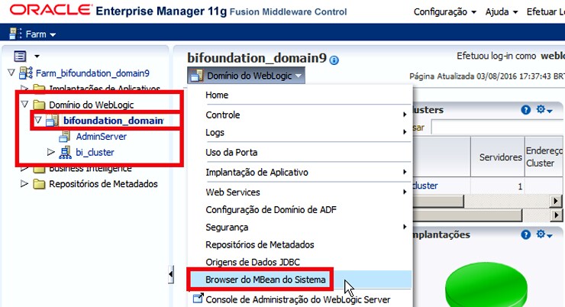Collapse the Domínio do WebLogic folder
The width and height of the screenshot is (565, 307).
pos(24,105)
